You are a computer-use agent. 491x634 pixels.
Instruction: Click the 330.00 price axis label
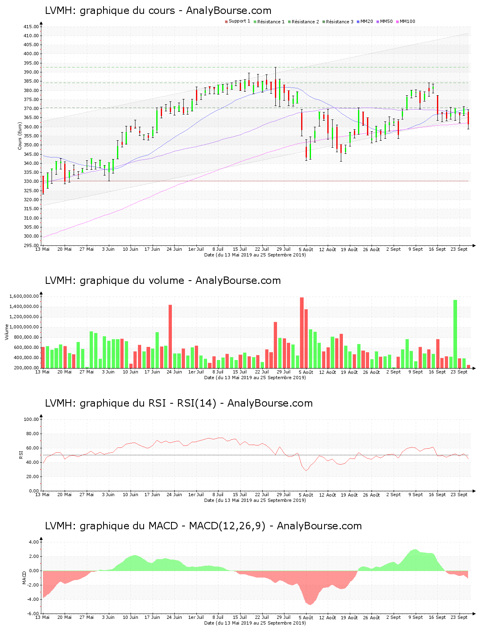tap(31, 182)
